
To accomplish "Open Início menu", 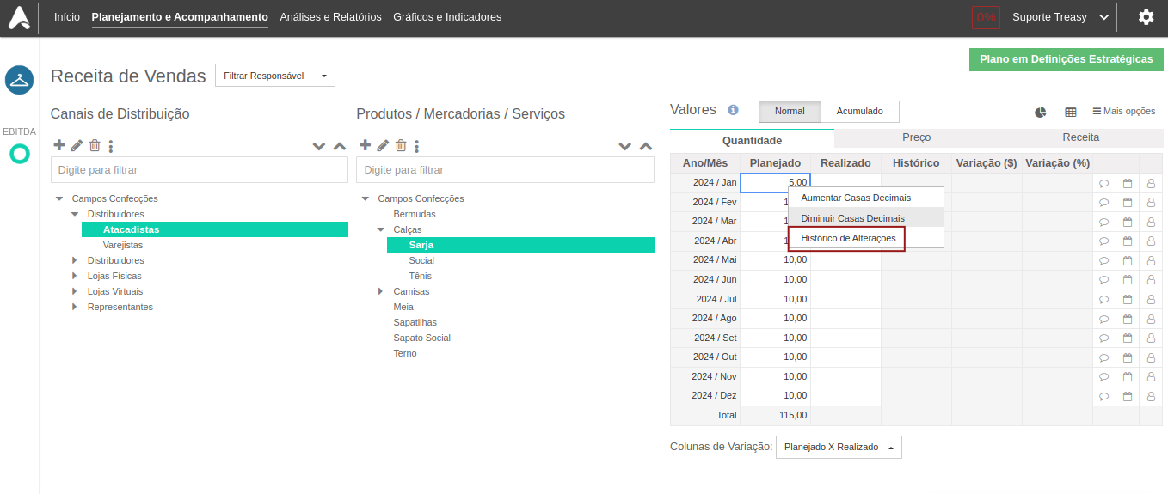I will pyautogui.click(x=67, y=17).
